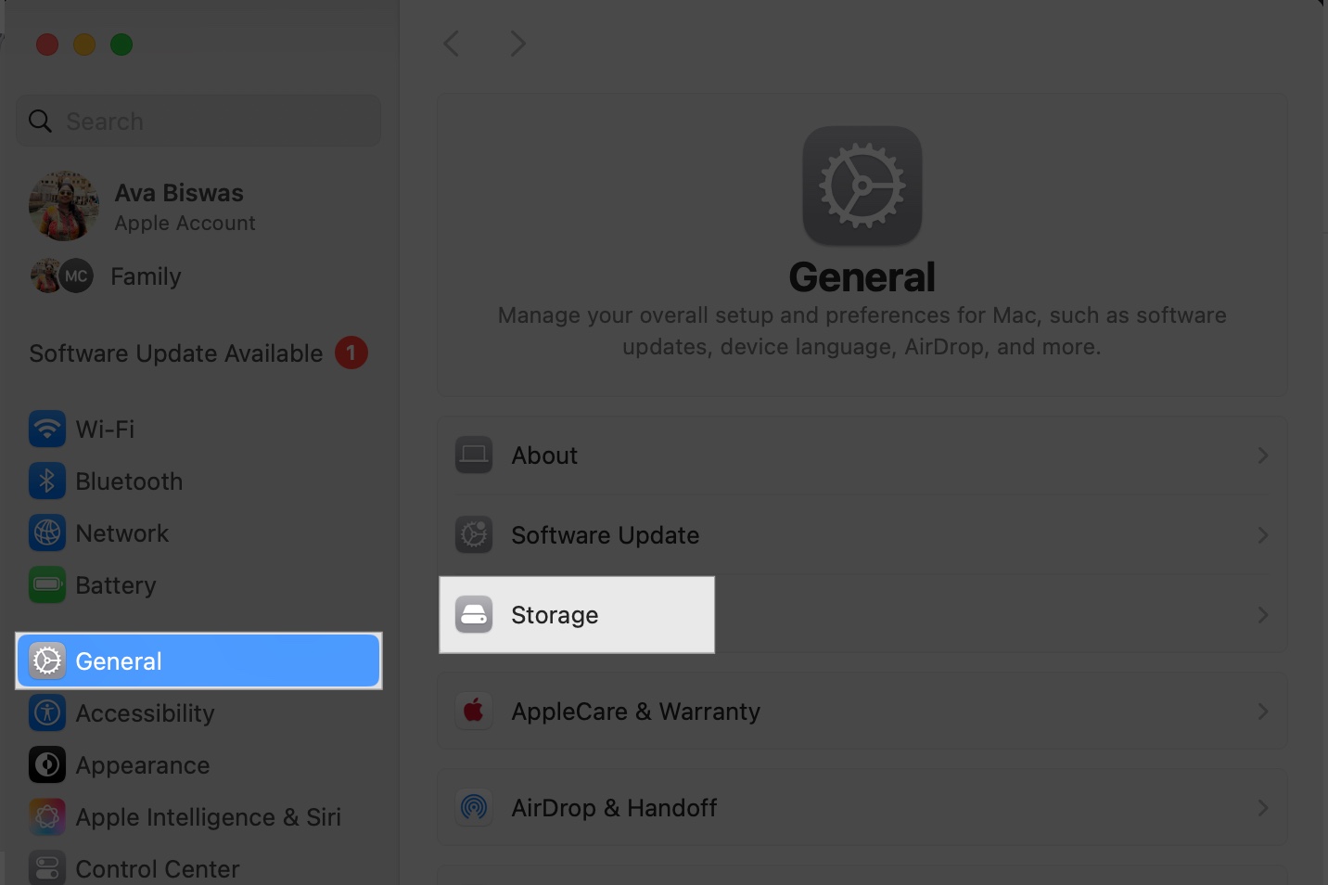Click the back navigation arrow
Screen dimensions: 1328x885
pos(451,43)
